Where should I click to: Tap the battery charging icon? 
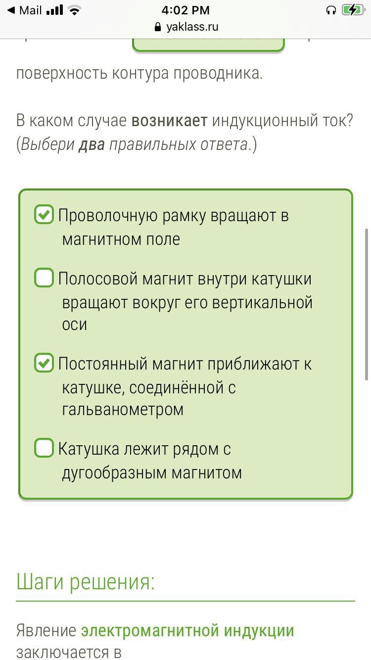pyautogui.click(x=352, y=10)
